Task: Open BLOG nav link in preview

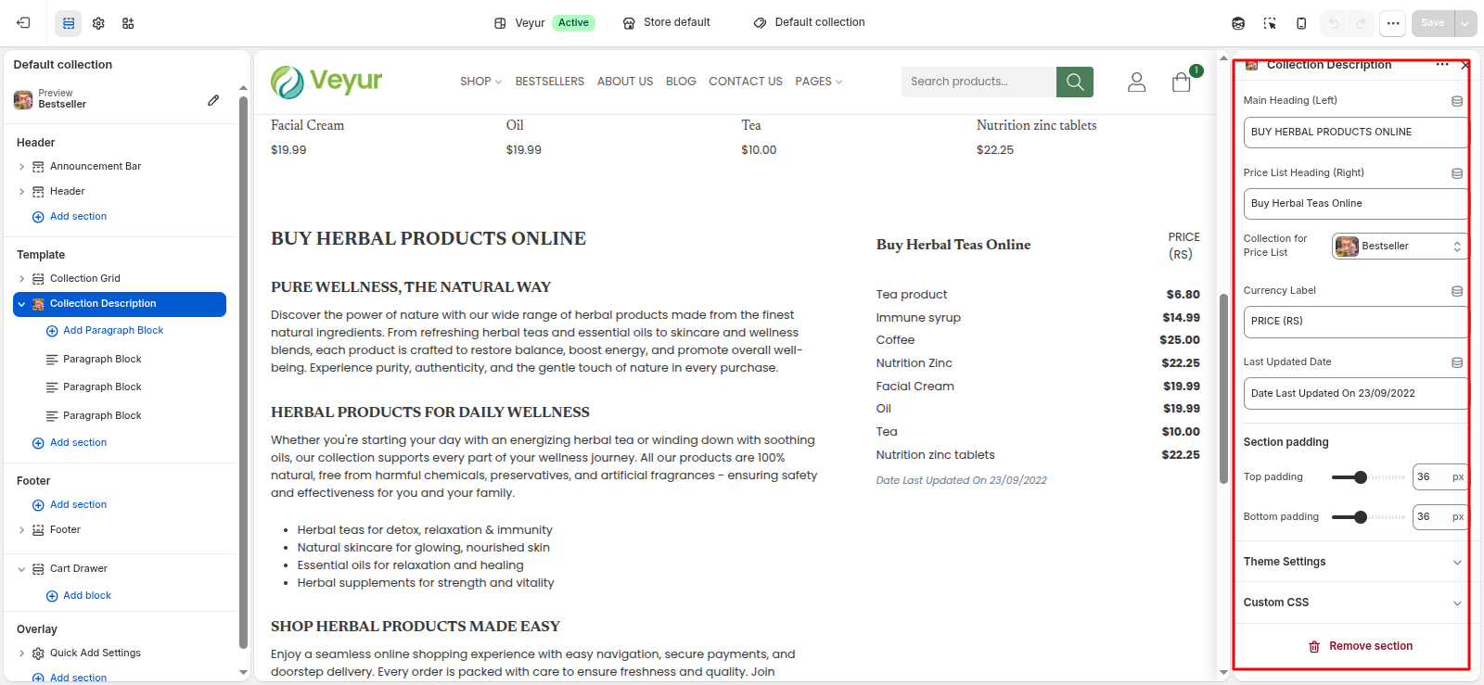Action: click(x=681, y=82)
